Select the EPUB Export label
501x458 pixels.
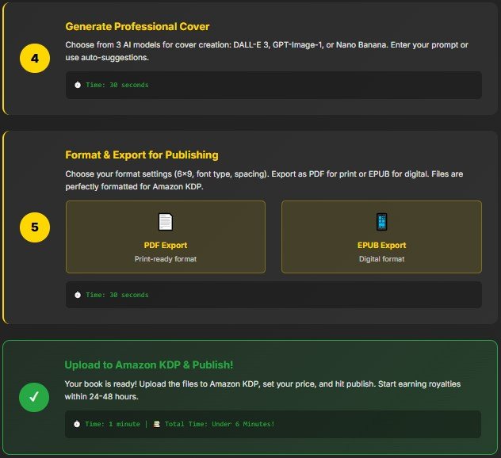381,245
